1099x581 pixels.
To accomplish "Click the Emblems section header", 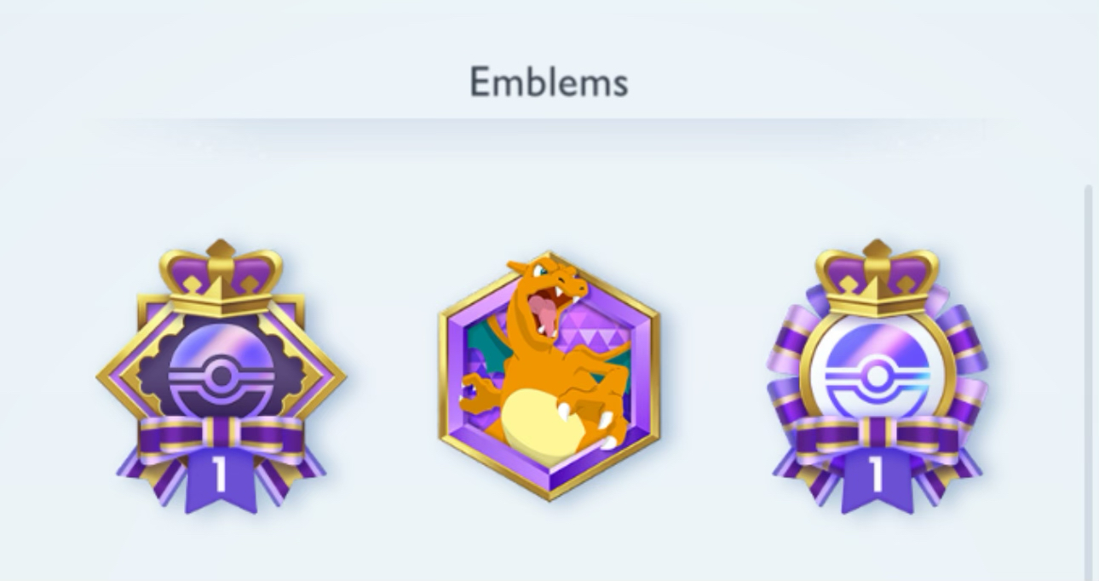I will [x=549, y=83].
